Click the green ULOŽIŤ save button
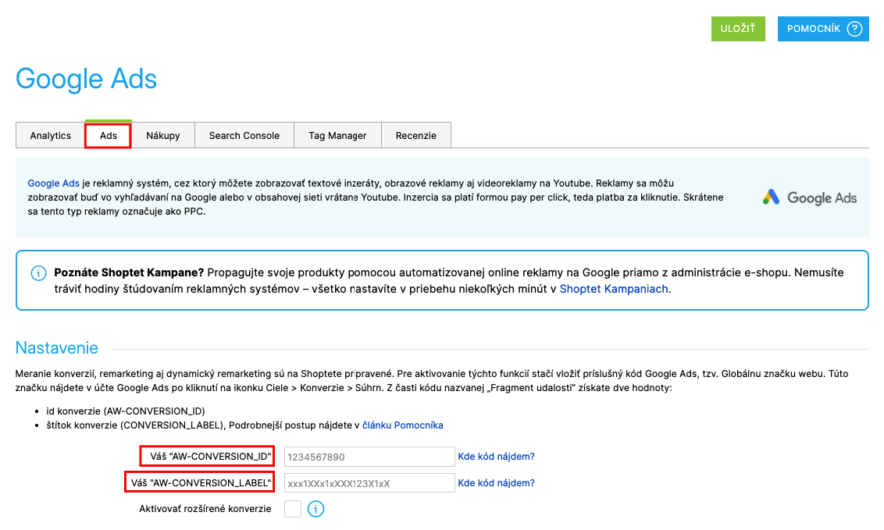 point(738,29)
